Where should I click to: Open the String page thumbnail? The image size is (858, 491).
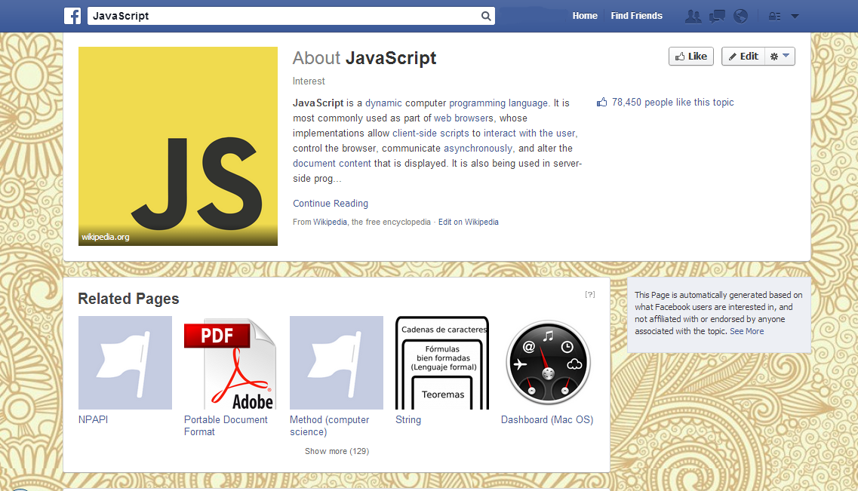click(442, 363)
